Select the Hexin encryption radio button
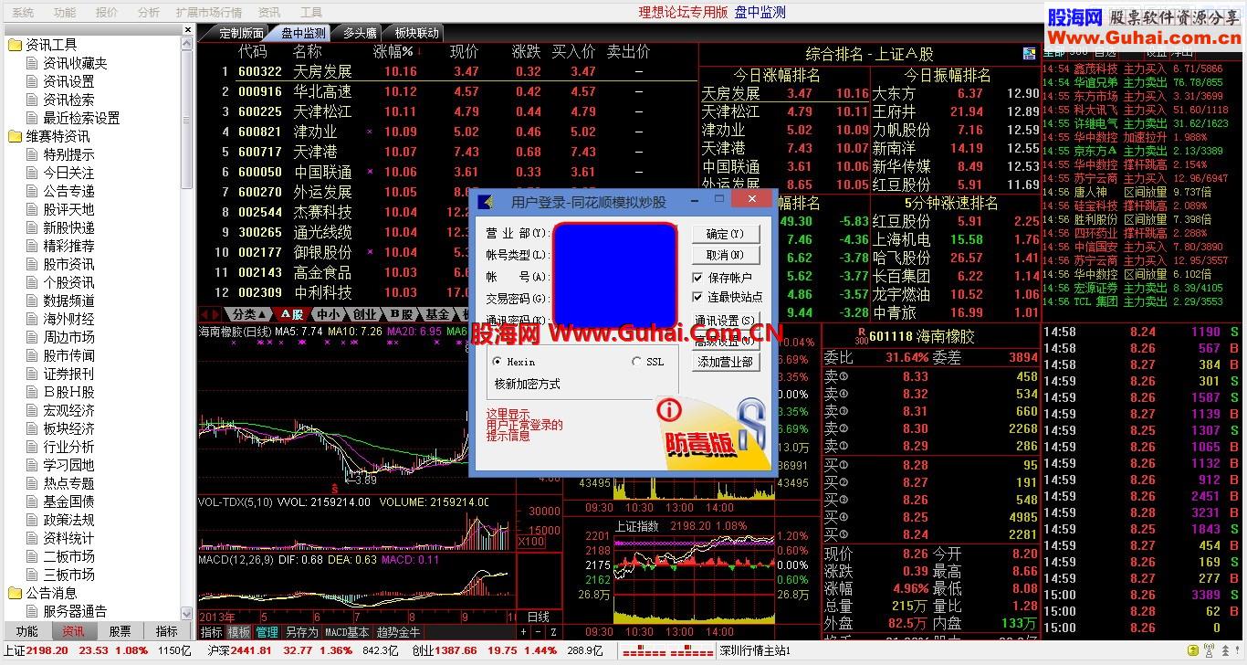 (498, 362)
